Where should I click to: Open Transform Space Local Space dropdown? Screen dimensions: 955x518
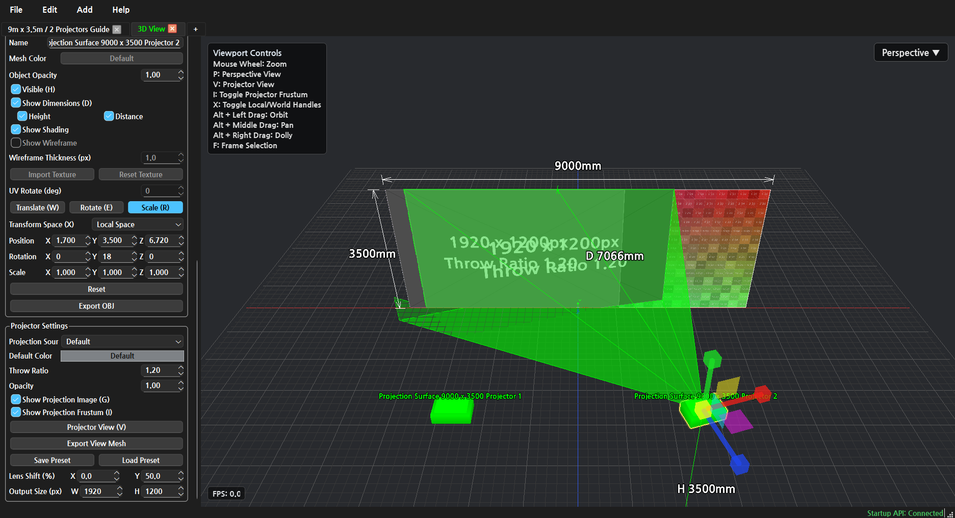coord(138,224)
